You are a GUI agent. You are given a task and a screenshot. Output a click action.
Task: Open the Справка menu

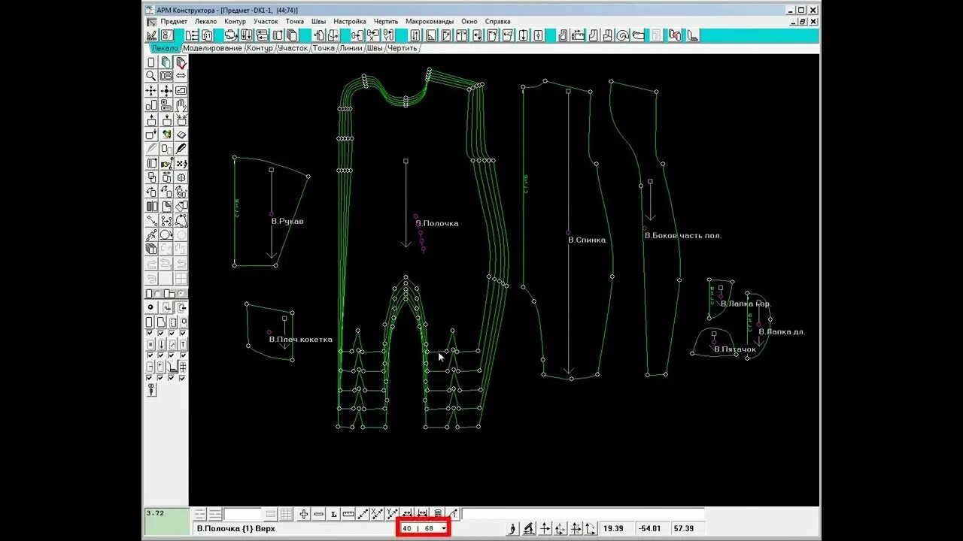tap(497, 21)
